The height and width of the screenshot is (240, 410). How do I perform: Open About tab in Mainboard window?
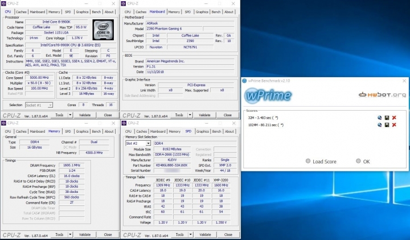(x=229, y=12)
